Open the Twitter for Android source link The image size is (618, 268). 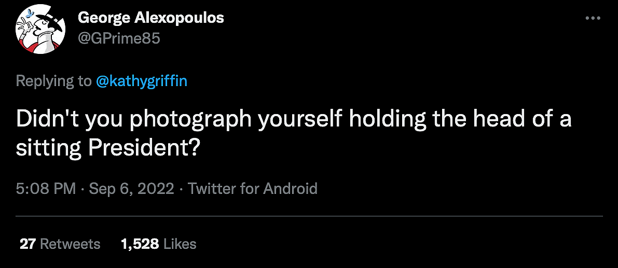pos(252,188)
